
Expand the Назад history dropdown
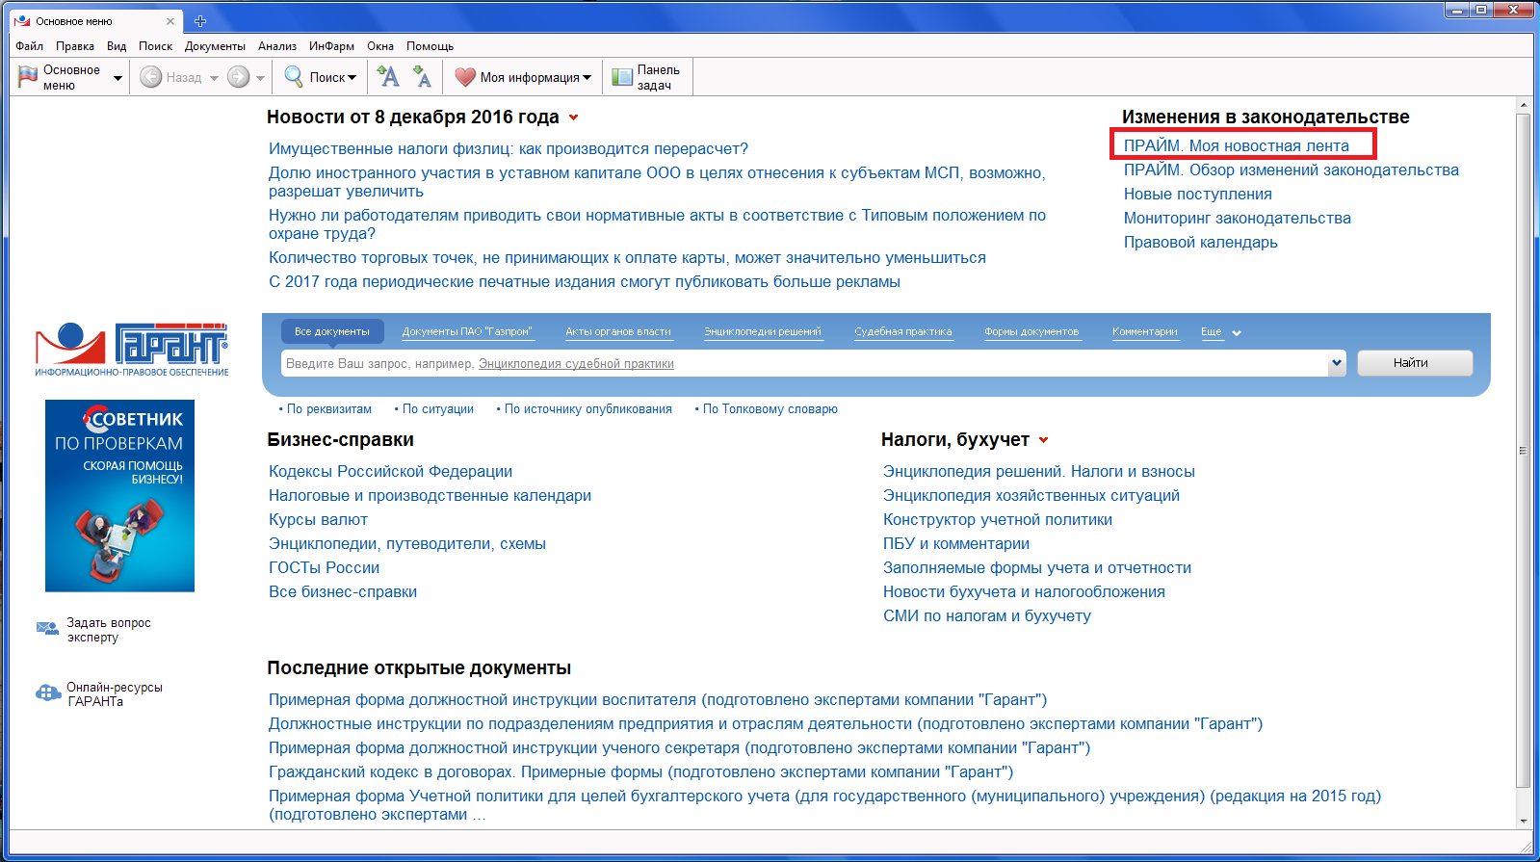pos(214,78)
